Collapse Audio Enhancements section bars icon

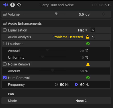pos(5,23)
